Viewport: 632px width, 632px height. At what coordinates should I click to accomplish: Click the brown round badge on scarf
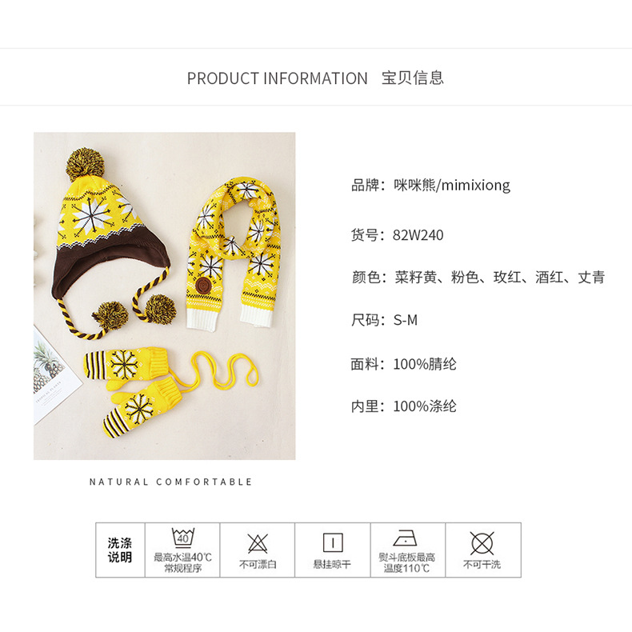(x=204, y=285)
